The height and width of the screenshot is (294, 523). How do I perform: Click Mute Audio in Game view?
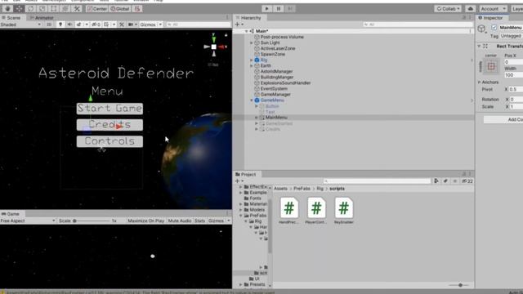[x=180, y=220]
